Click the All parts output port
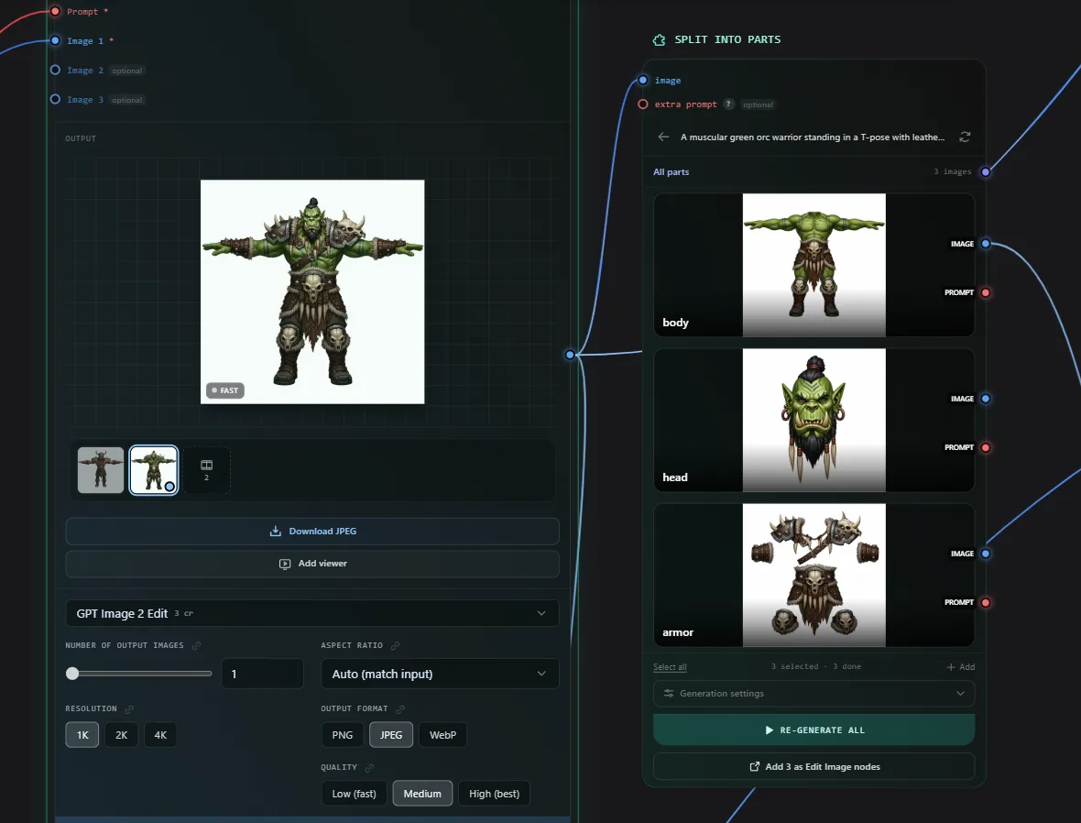Image resolution: width=1081 pixels, height=823 pixels. pos(985,171)
